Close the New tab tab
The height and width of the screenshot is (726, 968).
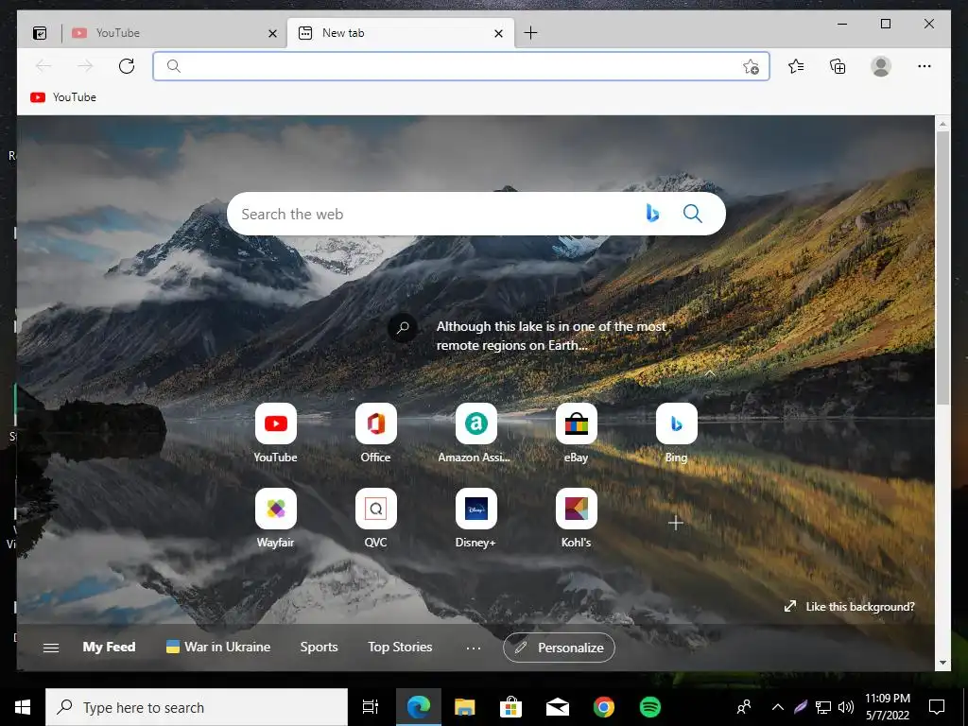point(499,33)
